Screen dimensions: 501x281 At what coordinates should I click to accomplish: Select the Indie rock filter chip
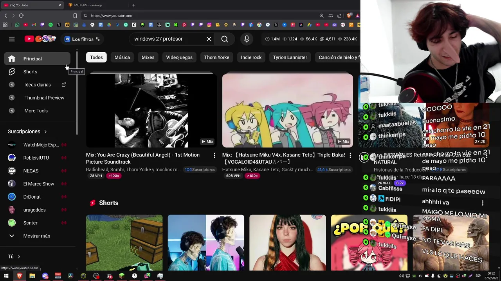coord(251,57)
